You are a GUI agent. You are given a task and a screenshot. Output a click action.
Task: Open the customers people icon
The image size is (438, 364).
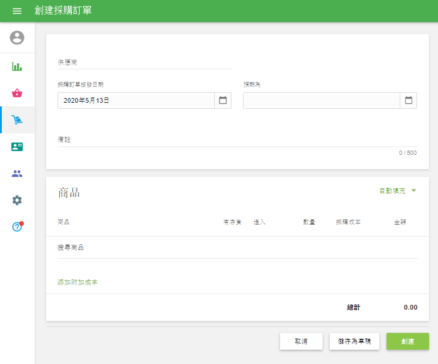(x=17, y=174)
